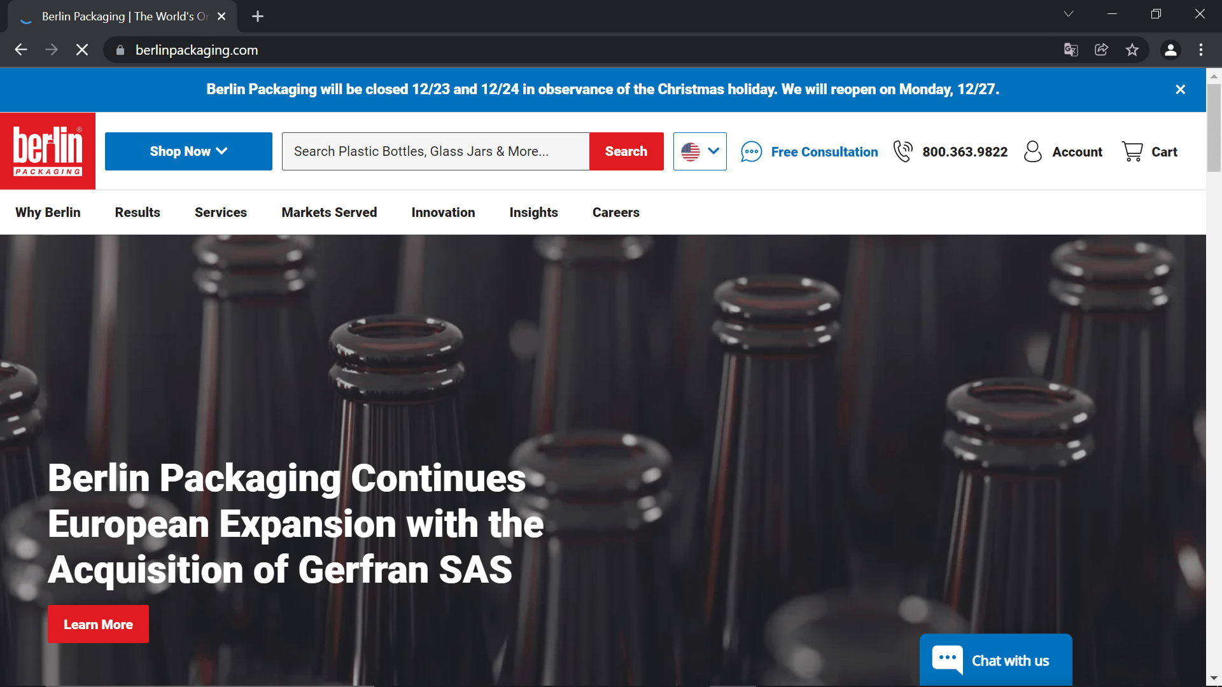
Task: Expand the Shop Now dropdown
Action: coord(188,151)
